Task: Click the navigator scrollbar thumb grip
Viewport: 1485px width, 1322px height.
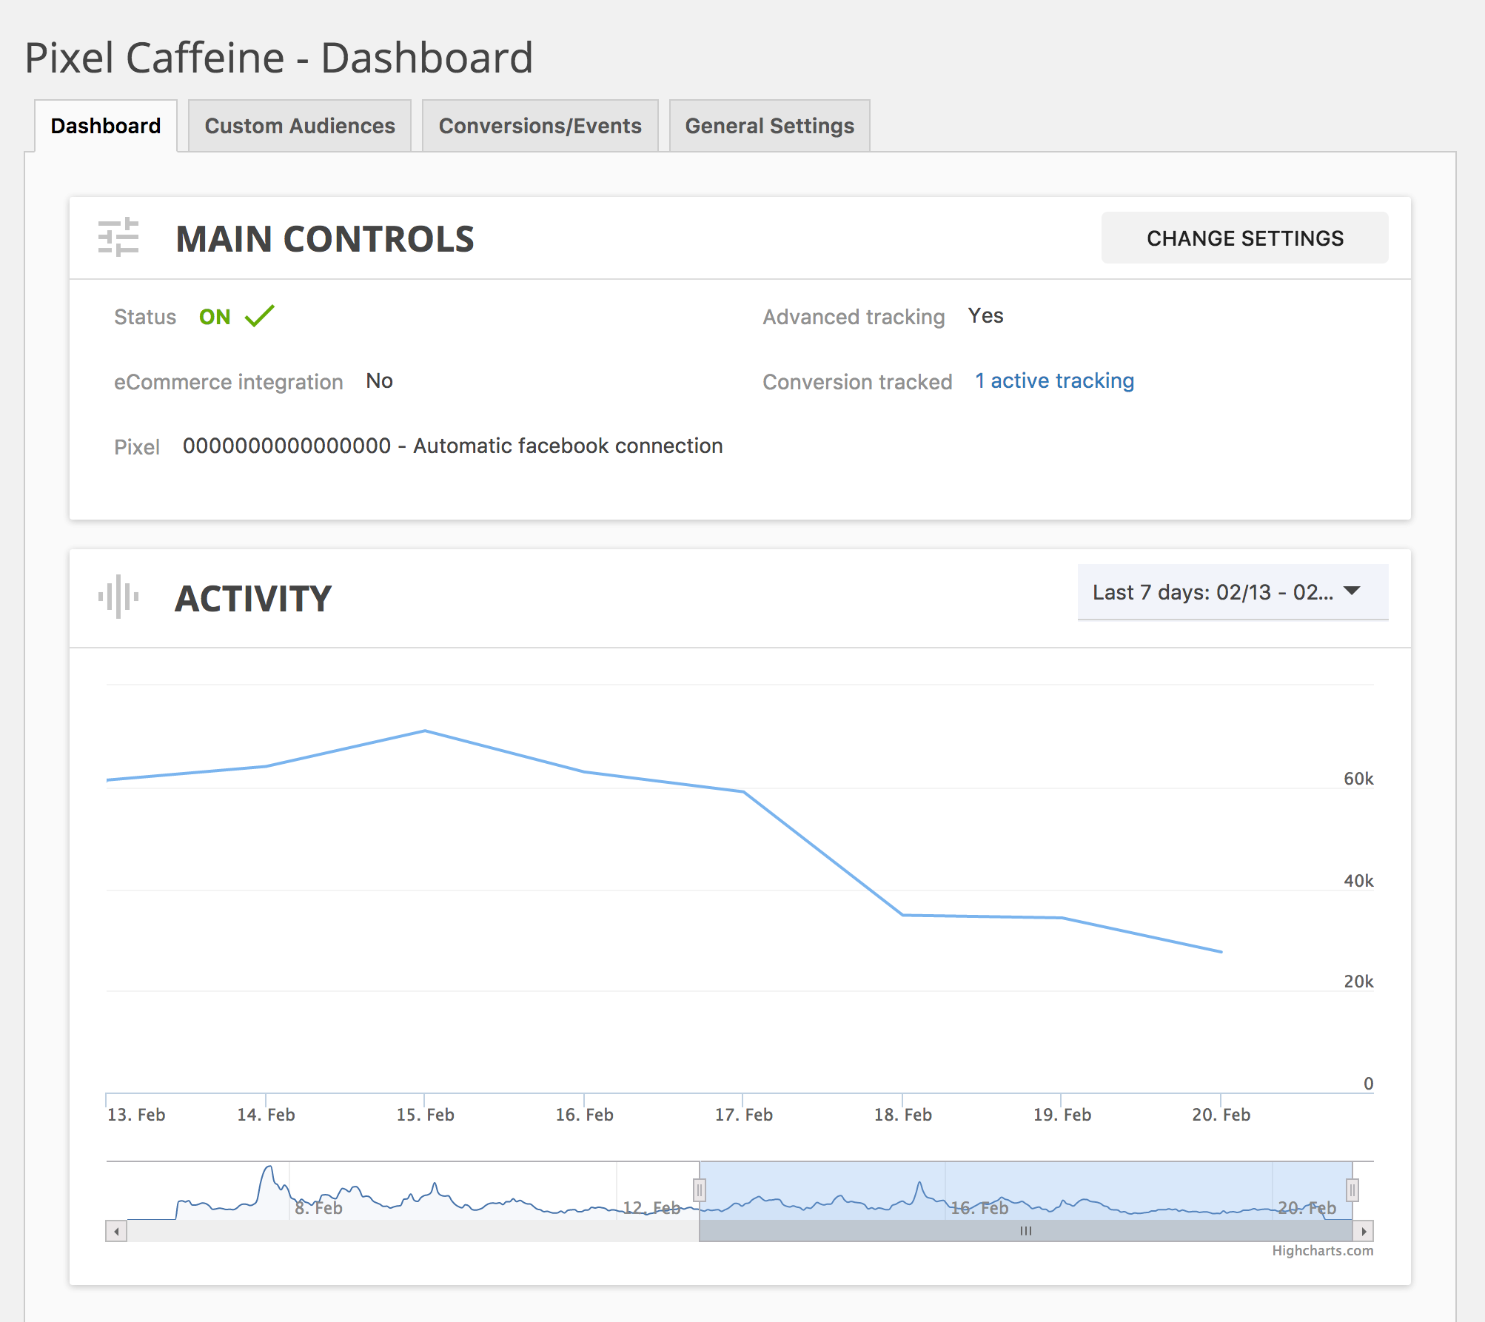Action: tap(1025, 1231)
